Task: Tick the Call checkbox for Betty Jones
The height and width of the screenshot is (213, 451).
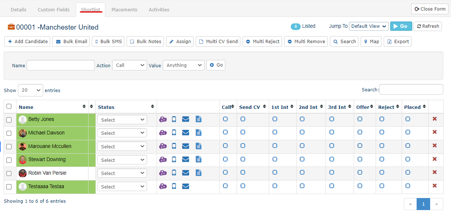Action: tap(225, 119)
